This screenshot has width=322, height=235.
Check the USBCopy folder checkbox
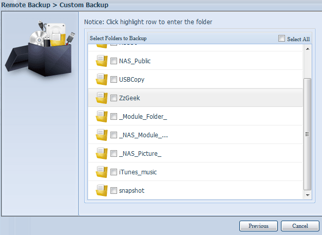113,80
